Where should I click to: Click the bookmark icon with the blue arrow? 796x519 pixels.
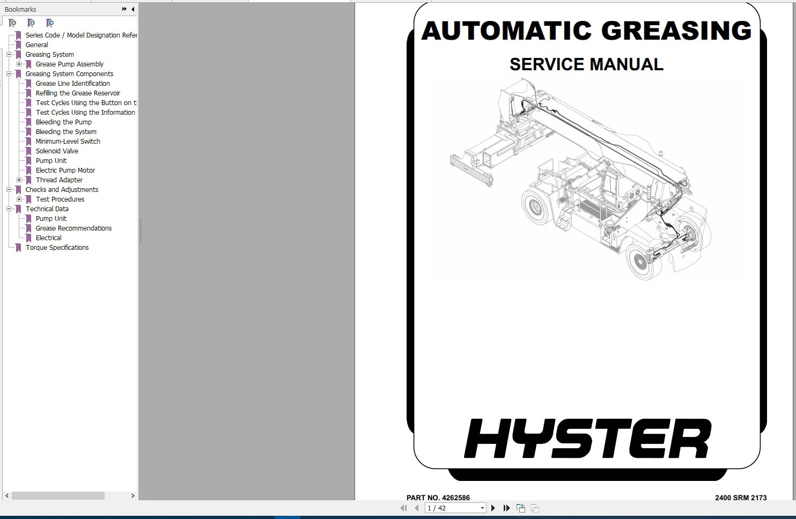click(50, 23)
